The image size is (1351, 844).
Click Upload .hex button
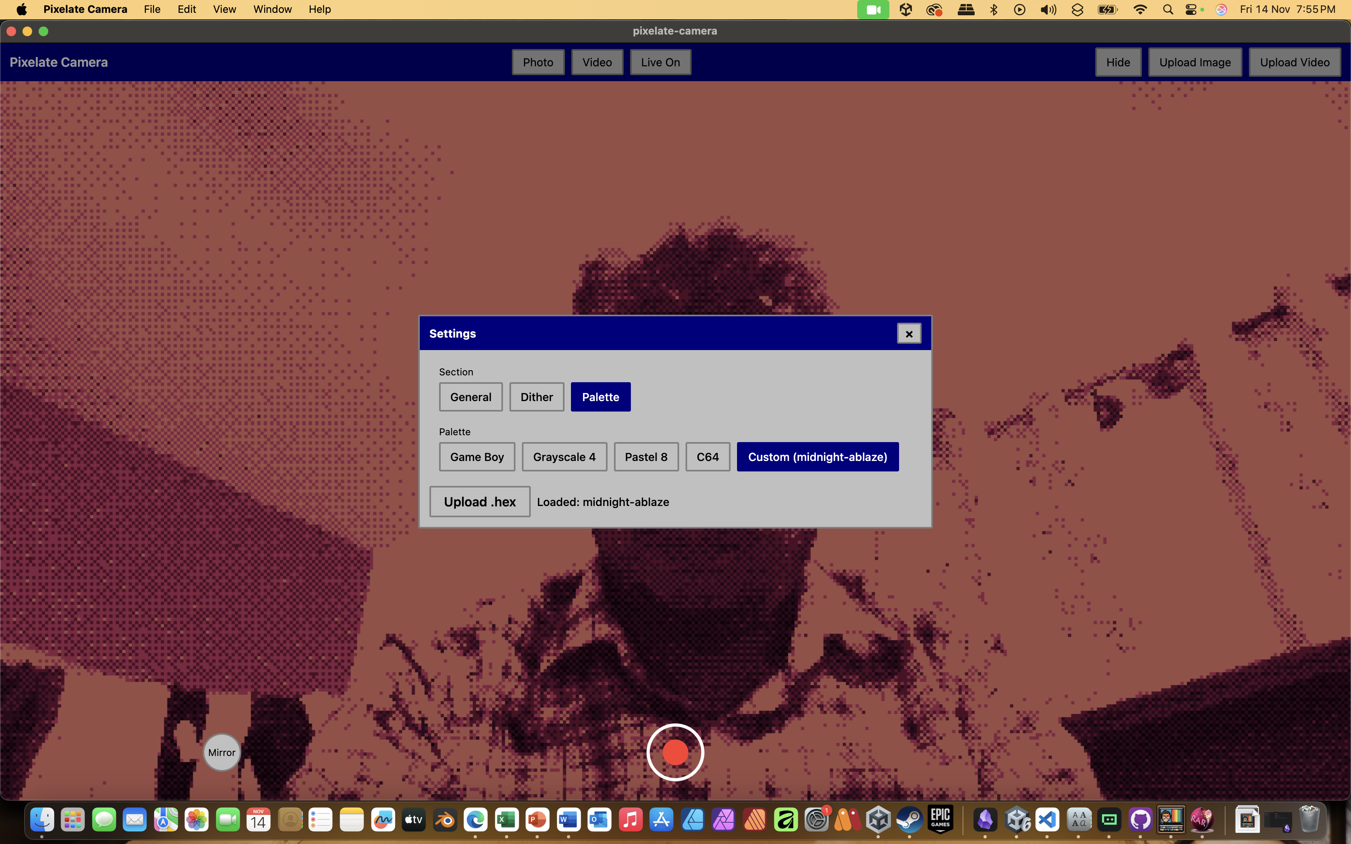point(479,501)
